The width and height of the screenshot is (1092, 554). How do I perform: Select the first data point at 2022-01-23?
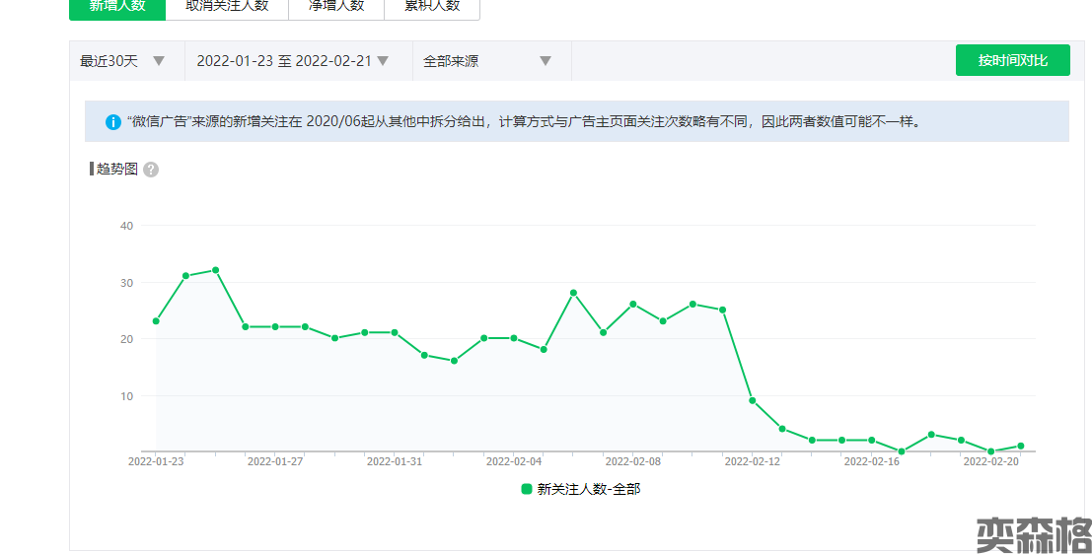(156, 321)
